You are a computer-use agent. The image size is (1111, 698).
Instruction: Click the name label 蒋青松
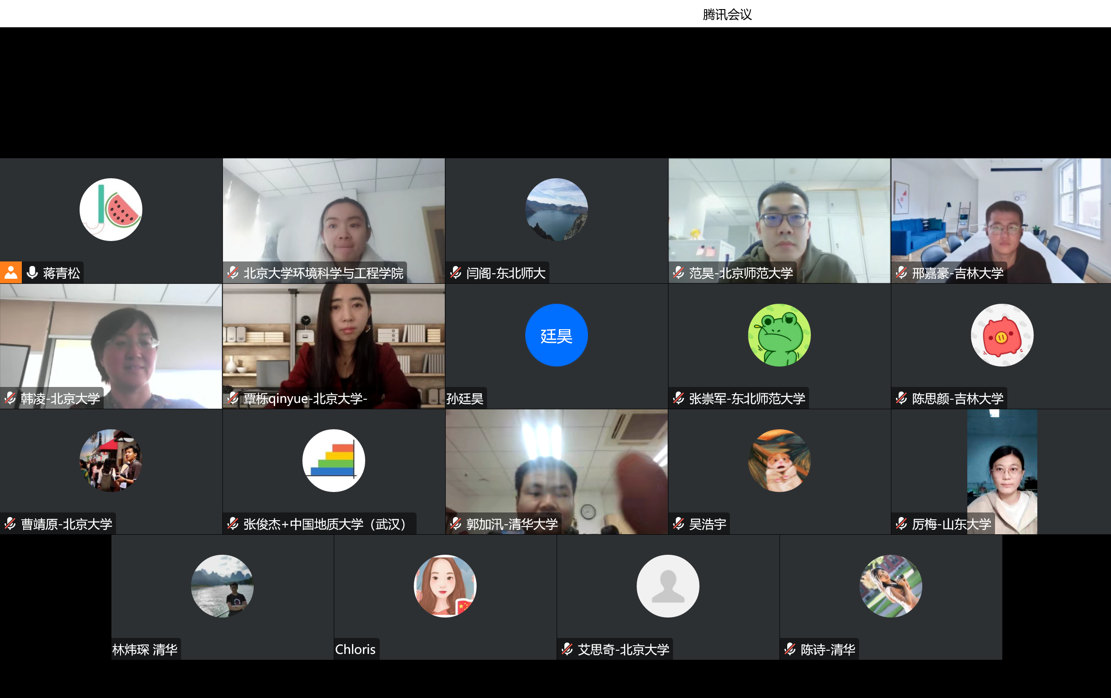[x=61, y=273]
